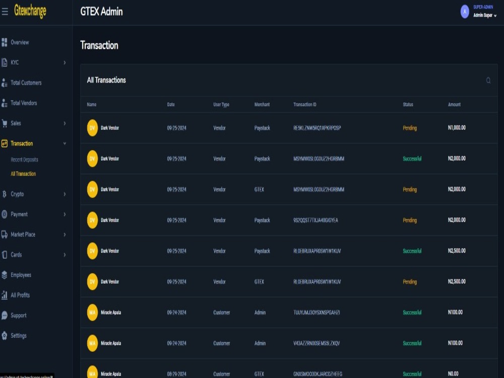Click DV avatar in N1,000.00 row

point(92,128)
